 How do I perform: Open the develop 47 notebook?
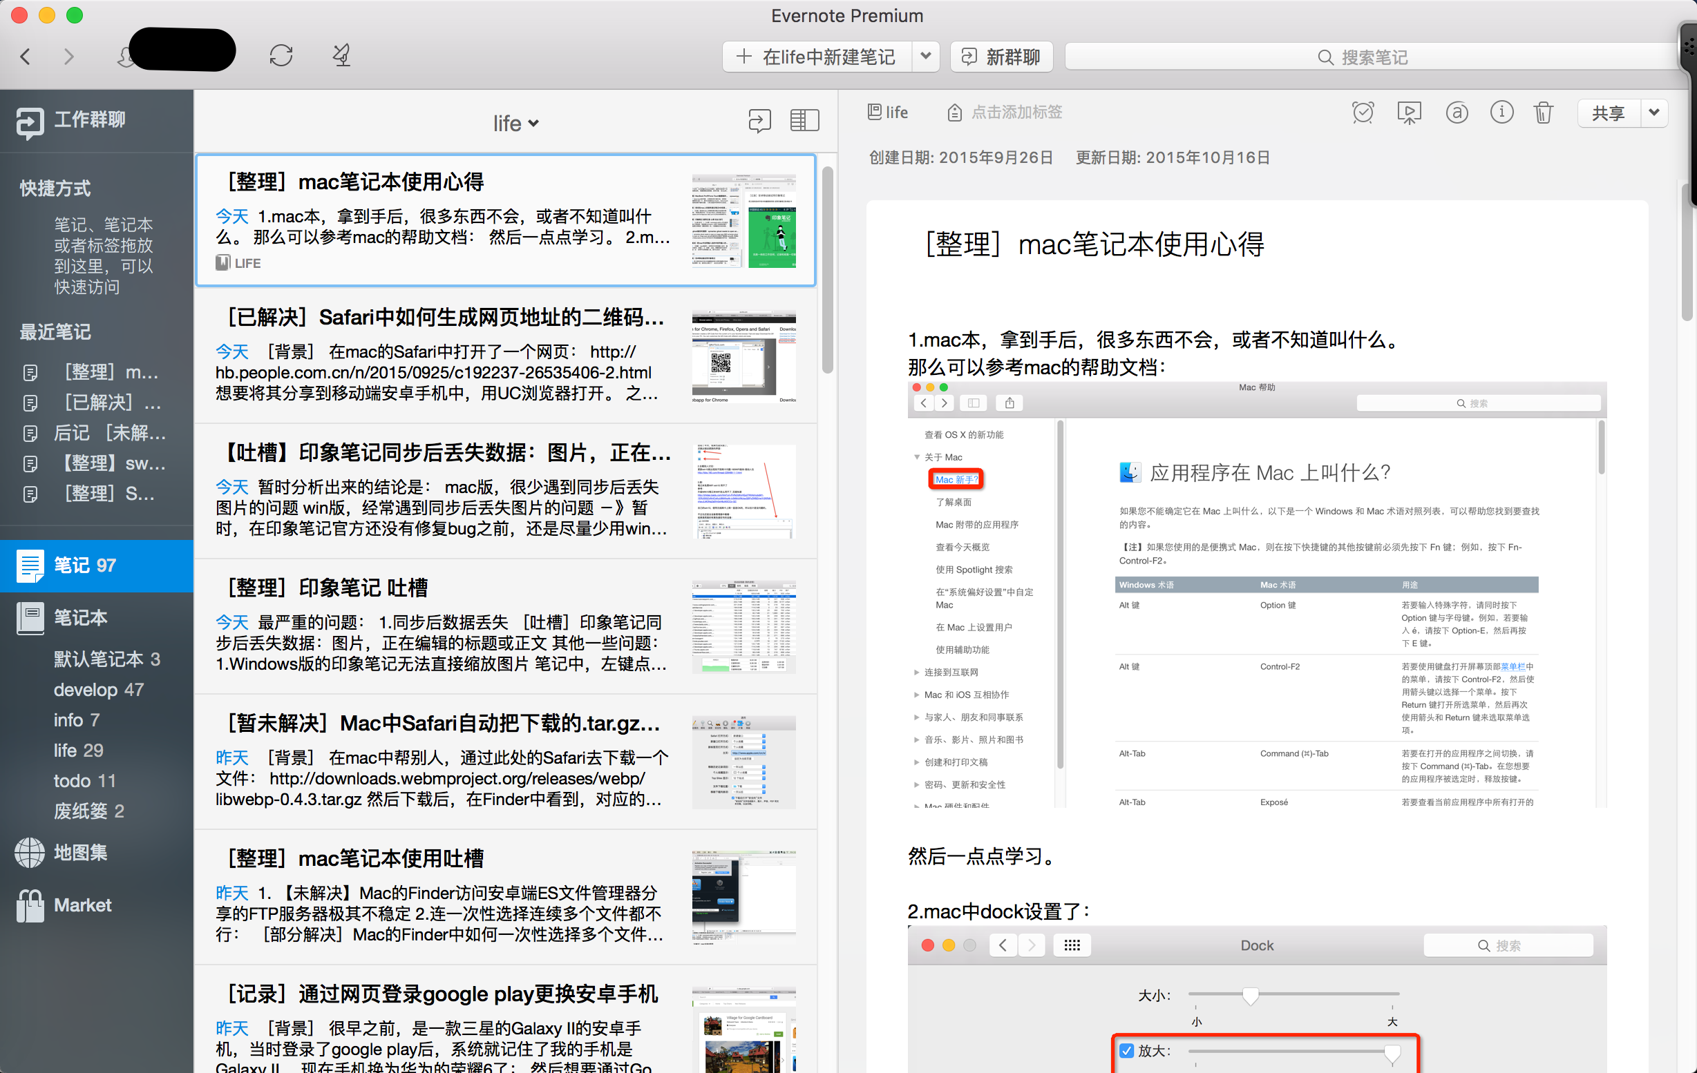point(99,689)
